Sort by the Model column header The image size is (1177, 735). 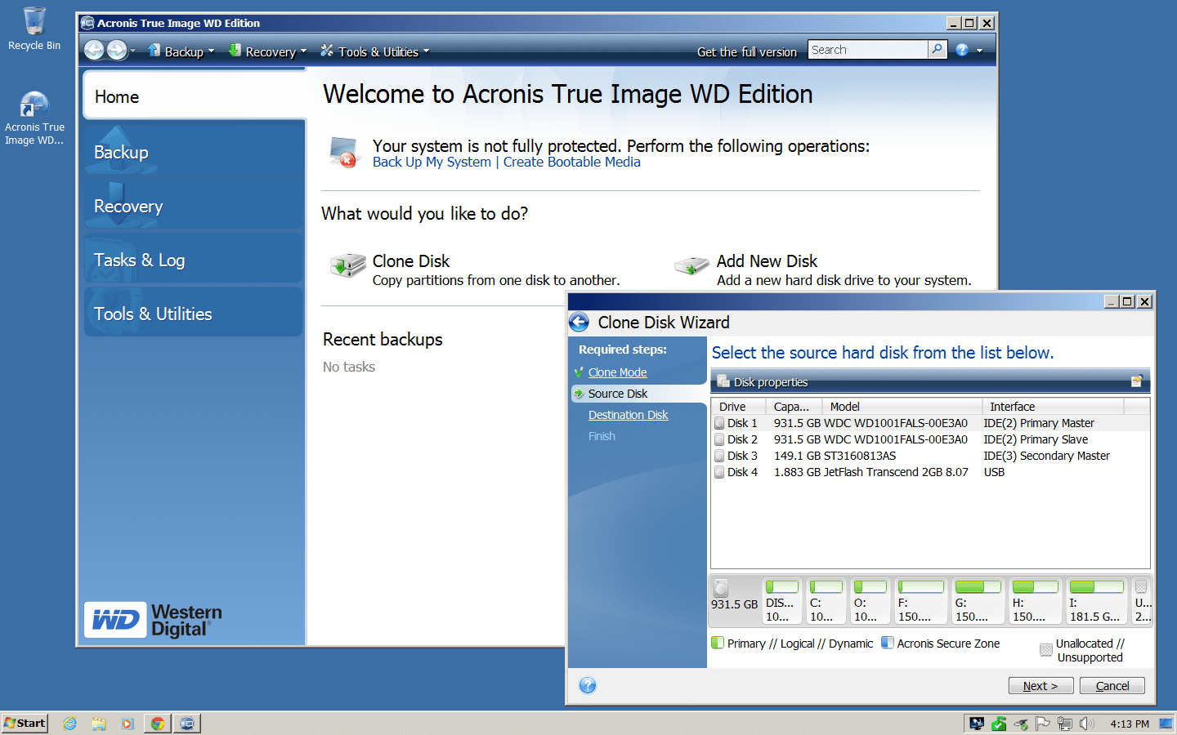[x=902, y=407]
